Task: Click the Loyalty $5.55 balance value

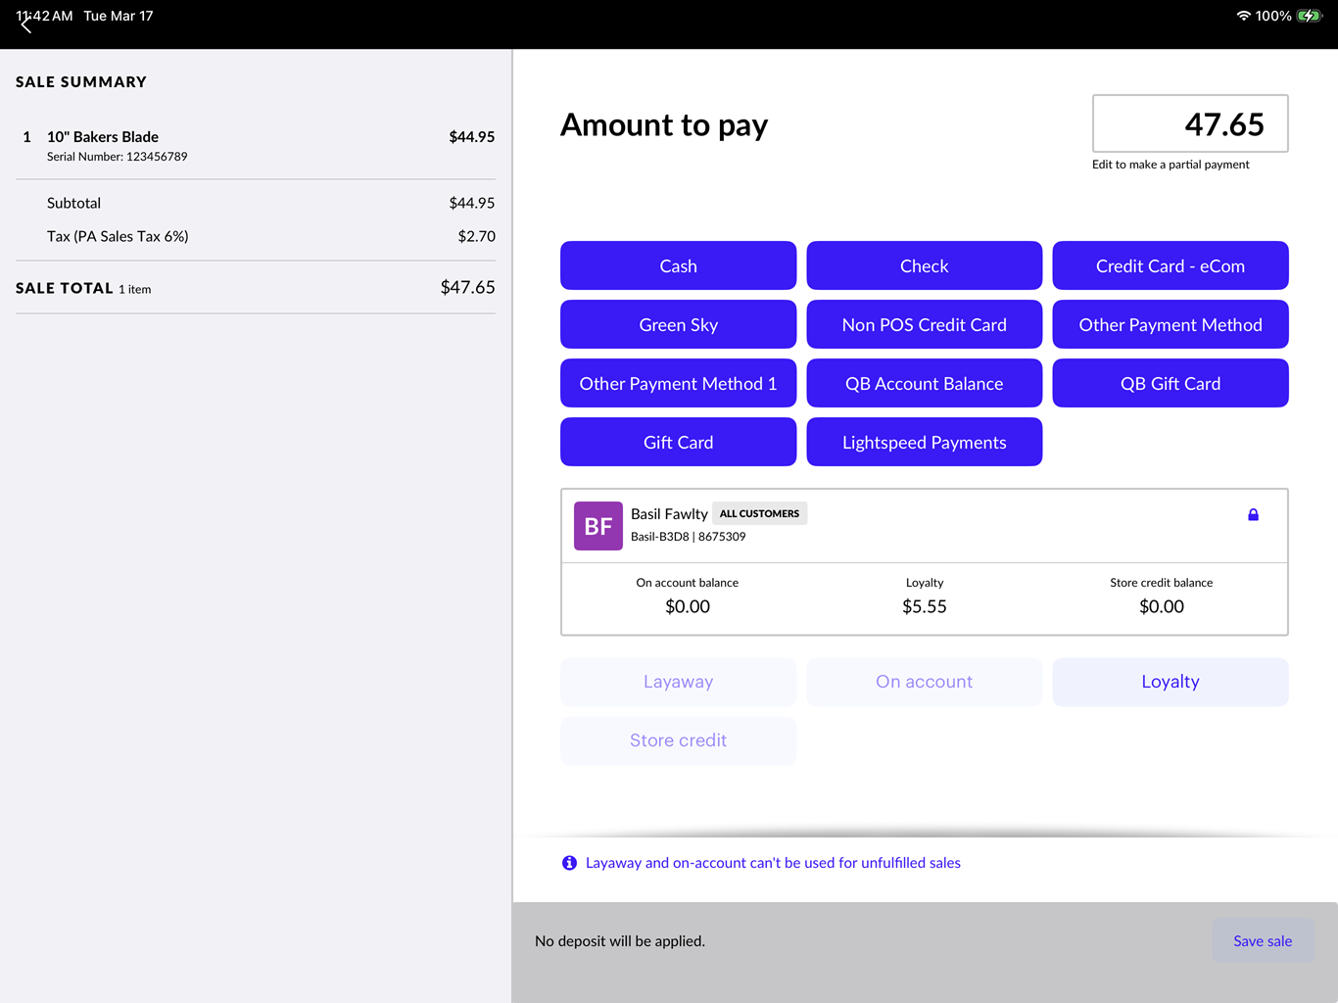Action: click(925, 606)
